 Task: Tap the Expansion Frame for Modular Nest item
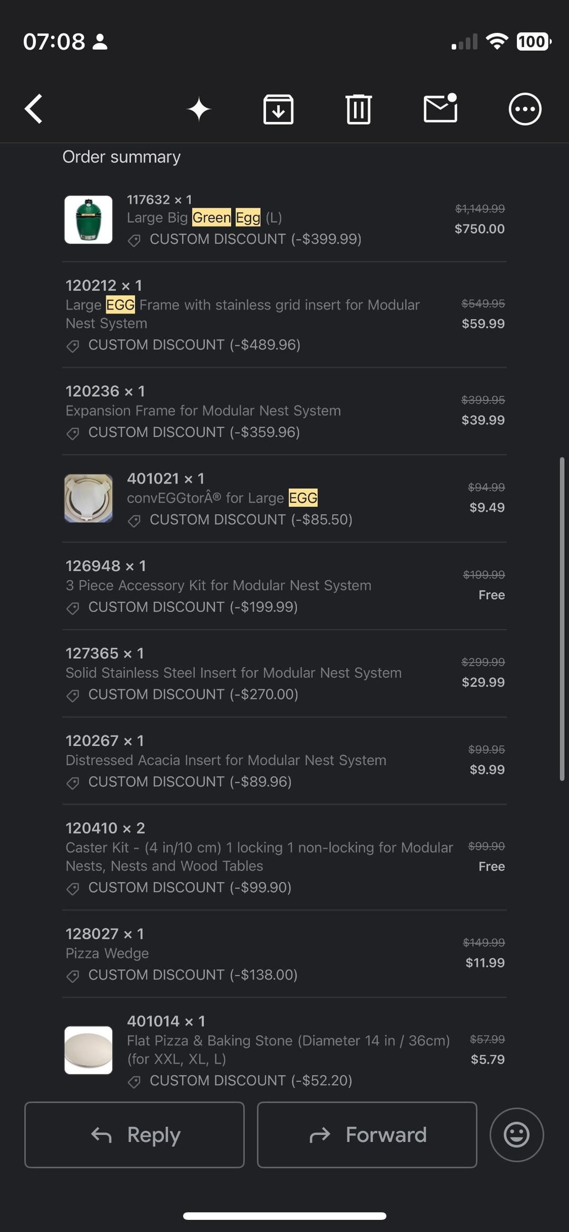(x=203, y=410)
